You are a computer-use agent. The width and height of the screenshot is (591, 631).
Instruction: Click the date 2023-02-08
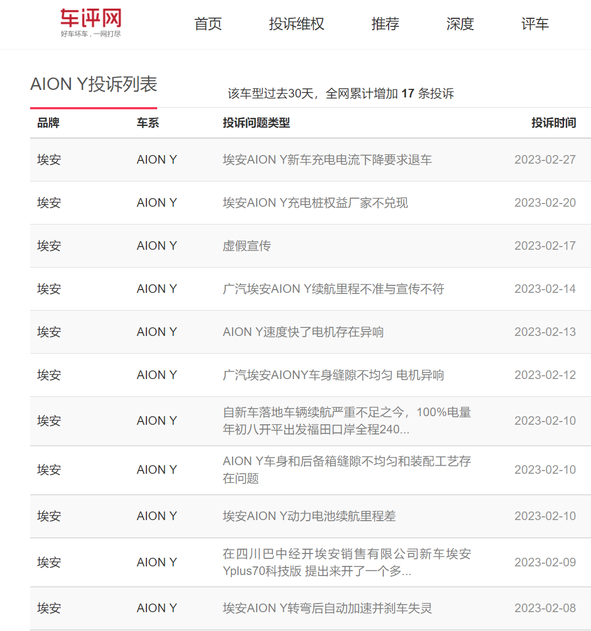(x=545, y=608)
